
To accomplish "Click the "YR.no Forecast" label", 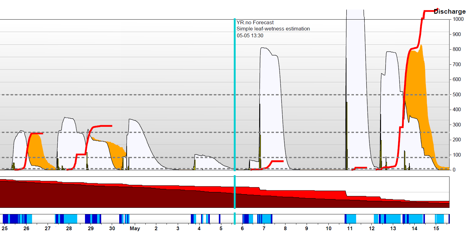I will 255,22.
